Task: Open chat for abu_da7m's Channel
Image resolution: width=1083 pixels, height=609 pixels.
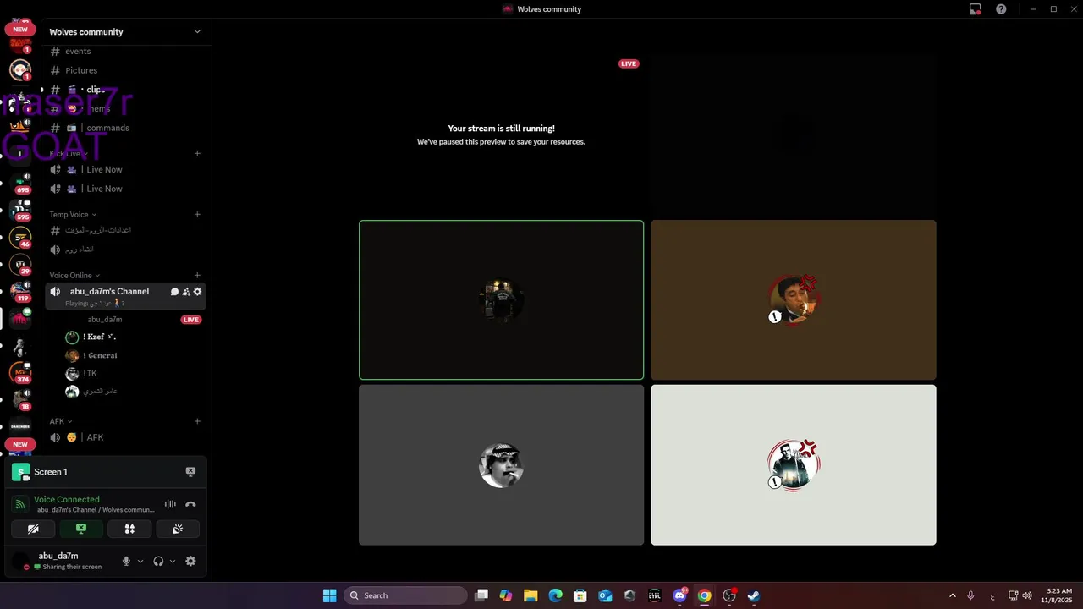Action: [x=174, y=292]
